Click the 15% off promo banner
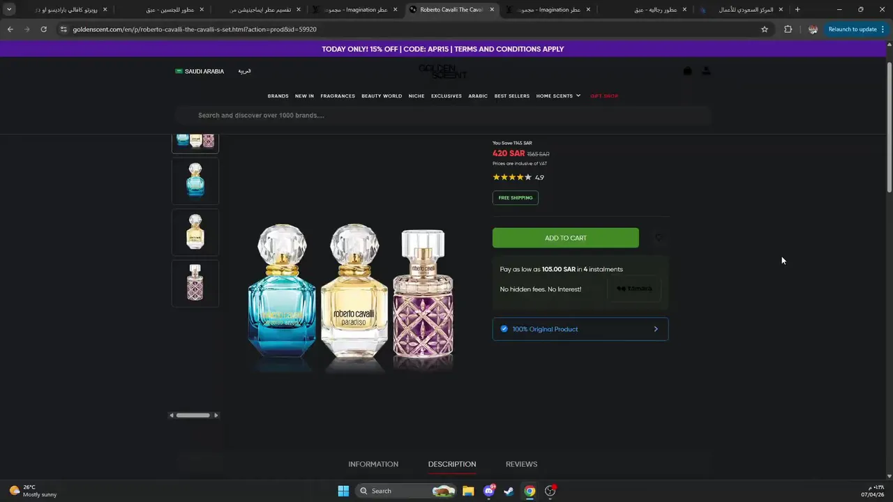This screenshot has height=502, width=893. tap(443, 49)
